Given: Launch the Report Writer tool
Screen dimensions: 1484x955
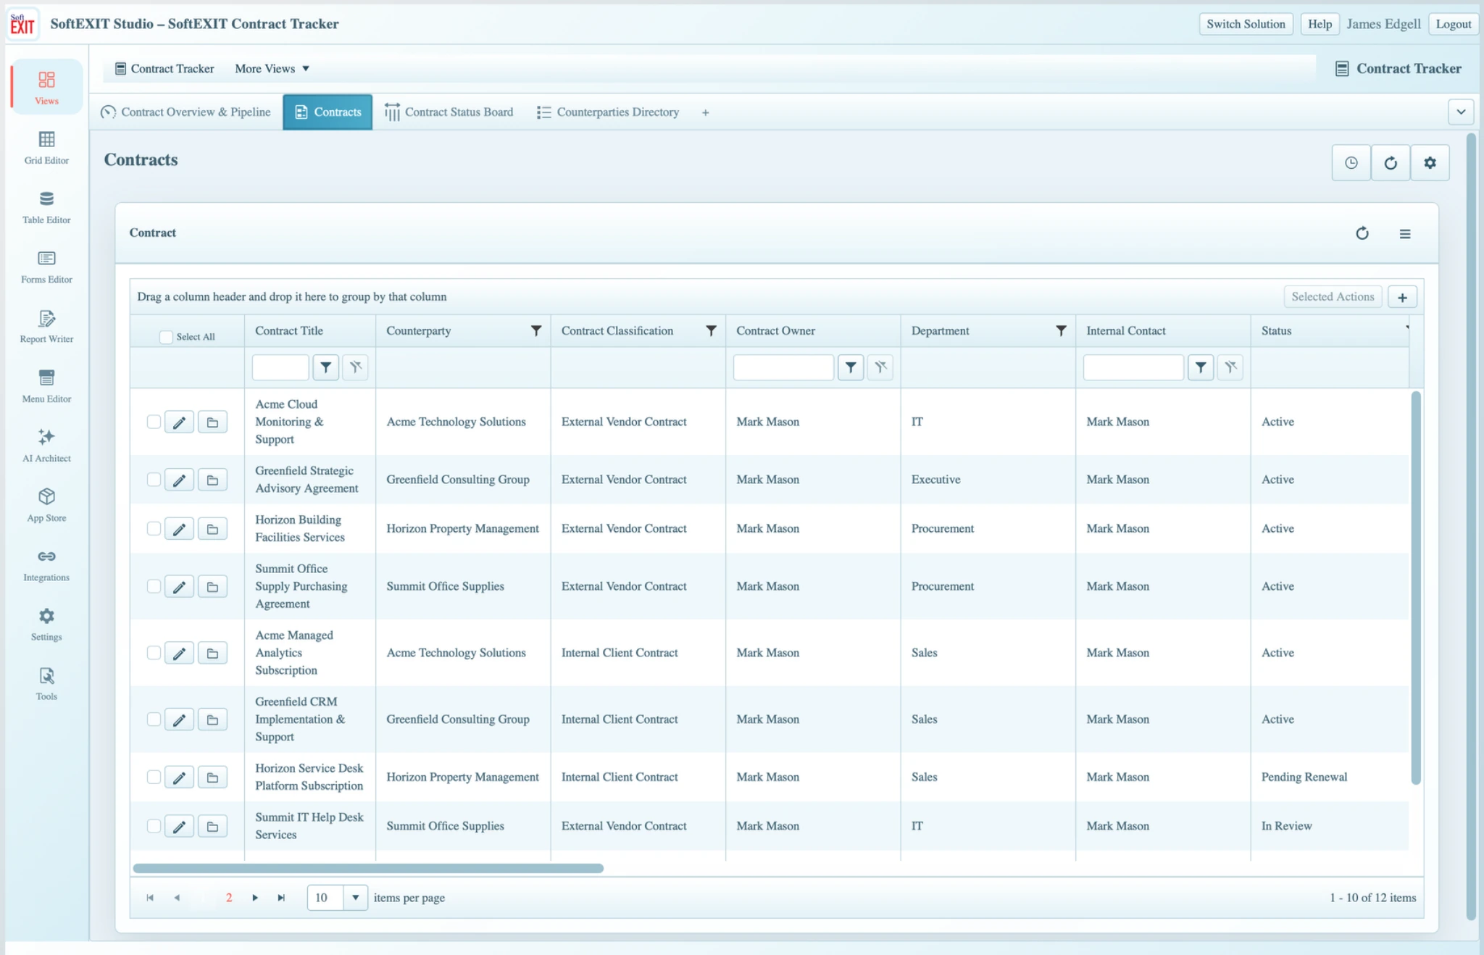Looking at the screenshot, I should click(46, 326).
